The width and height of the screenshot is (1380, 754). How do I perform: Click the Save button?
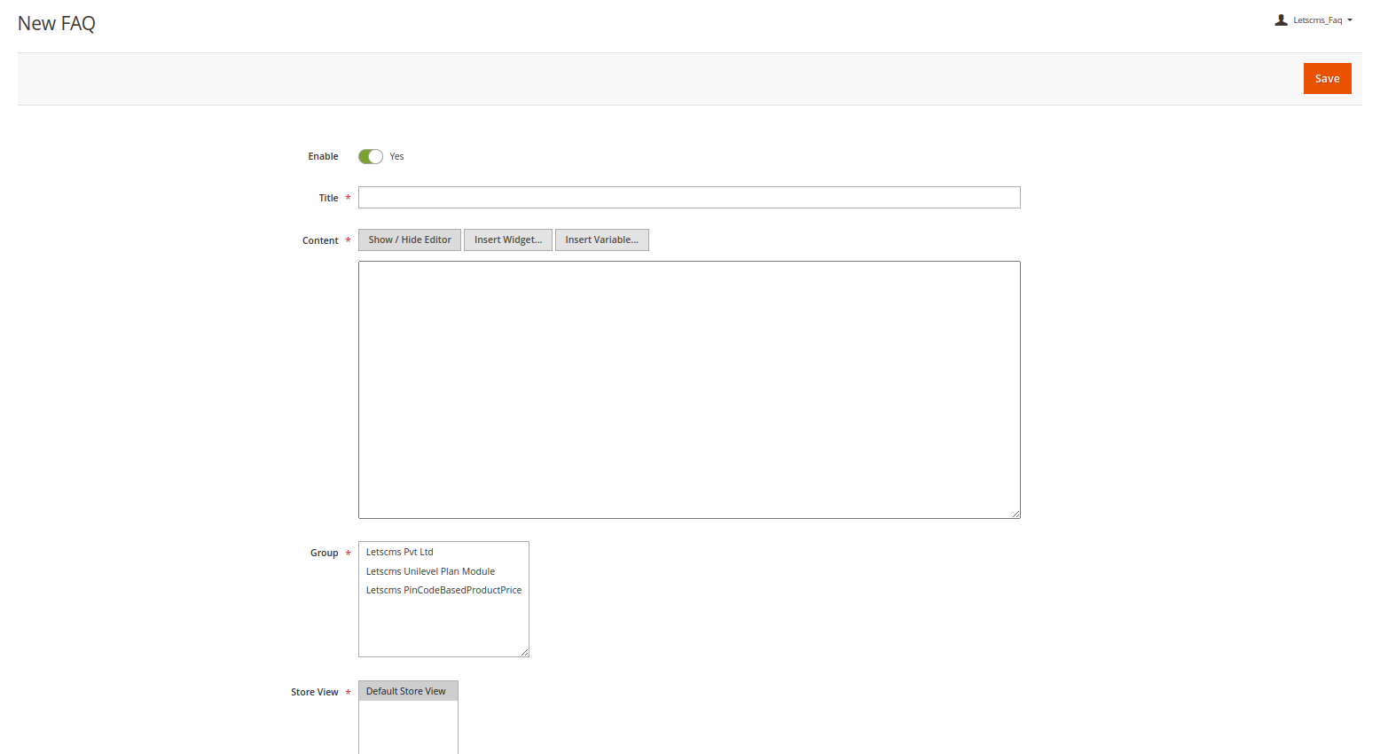coord(1327,78)
